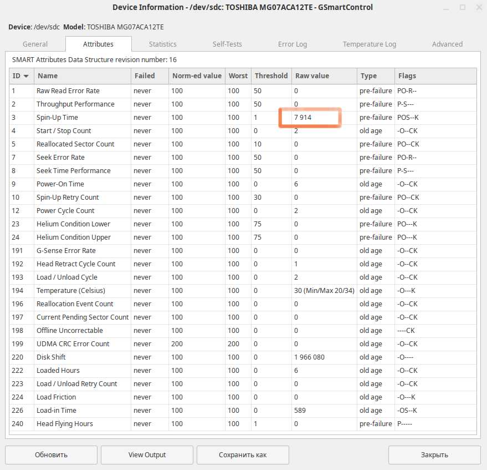Maximize the Device Information window
This screenshot has width=487, height=470.
click(463, 7)
